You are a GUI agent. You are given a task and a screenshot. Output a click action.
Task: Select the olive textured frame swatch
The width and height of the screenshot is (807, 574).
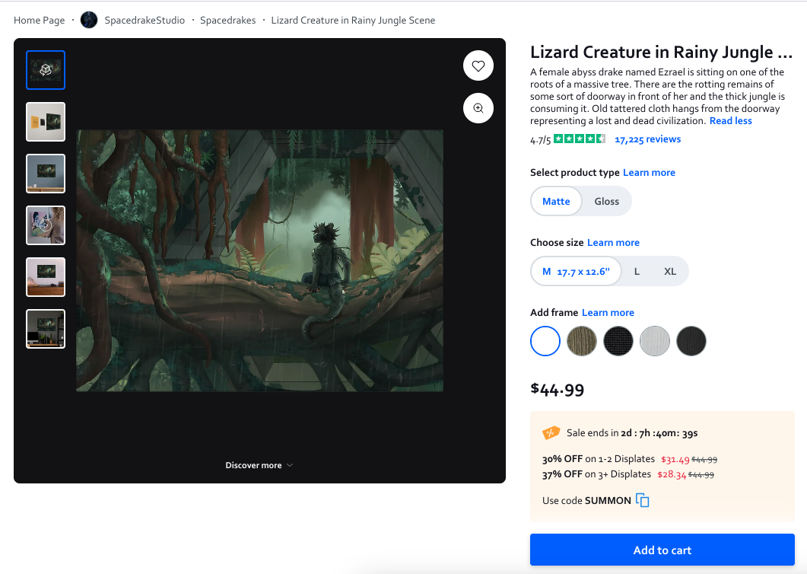click(582, 341)
